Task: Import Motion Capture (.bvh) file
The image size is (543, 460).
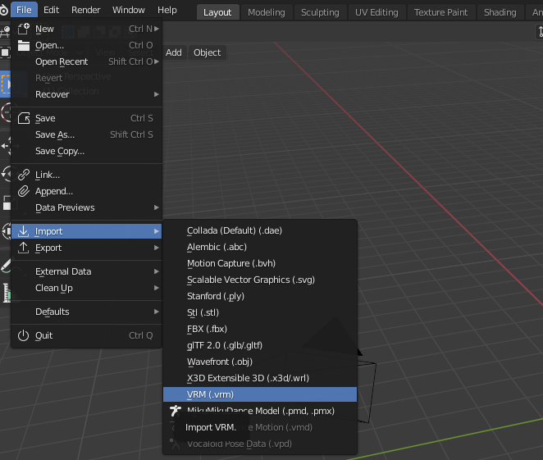Action: (260, 263)
